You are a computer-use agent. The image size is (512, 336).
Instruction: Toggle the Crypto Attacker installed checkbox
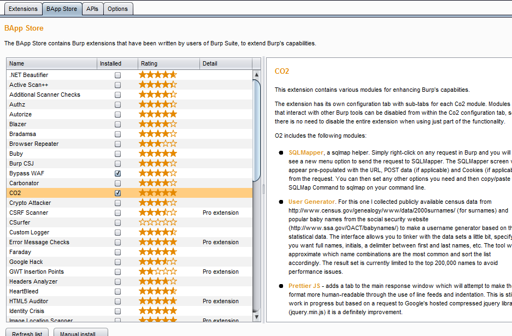pos(117,203)
